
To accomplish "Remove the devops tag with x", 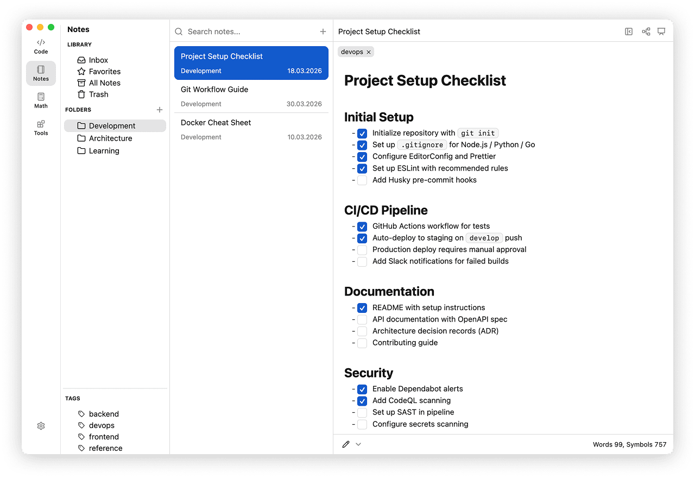I will tap(369, 52).
